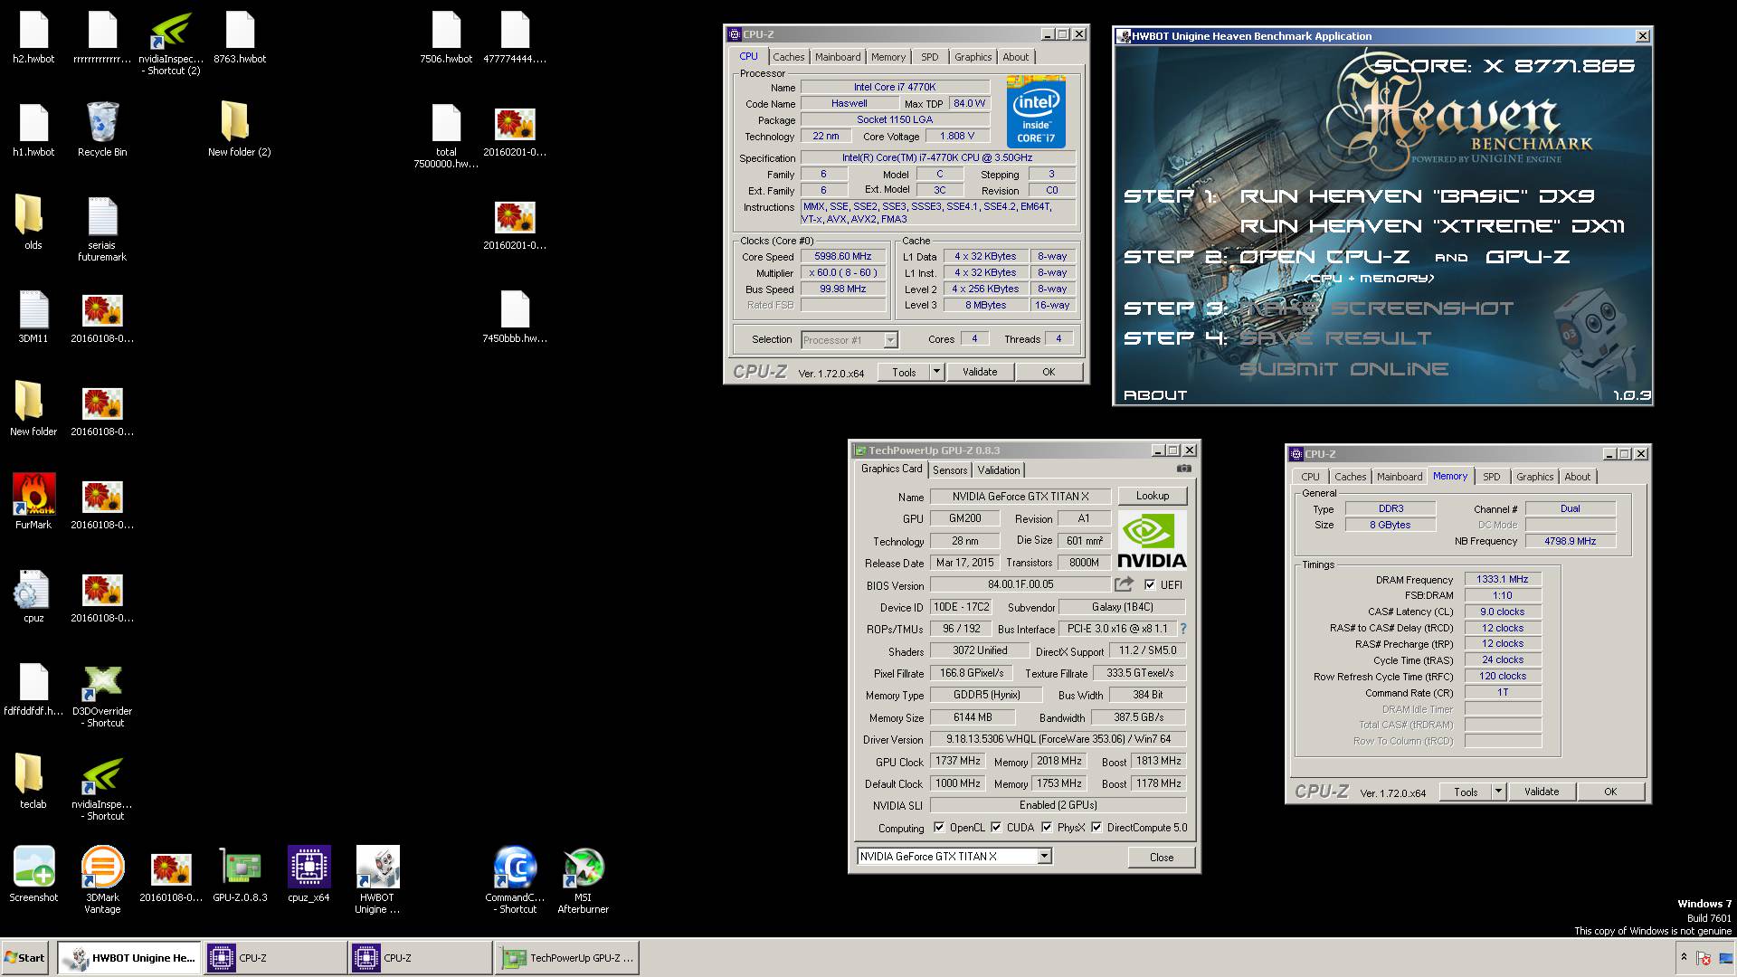Image resolution: width=1737 pixels, height=977 pixels.
Task: Toggle the PhysX checkbox
Action: tap(1047, 827)
